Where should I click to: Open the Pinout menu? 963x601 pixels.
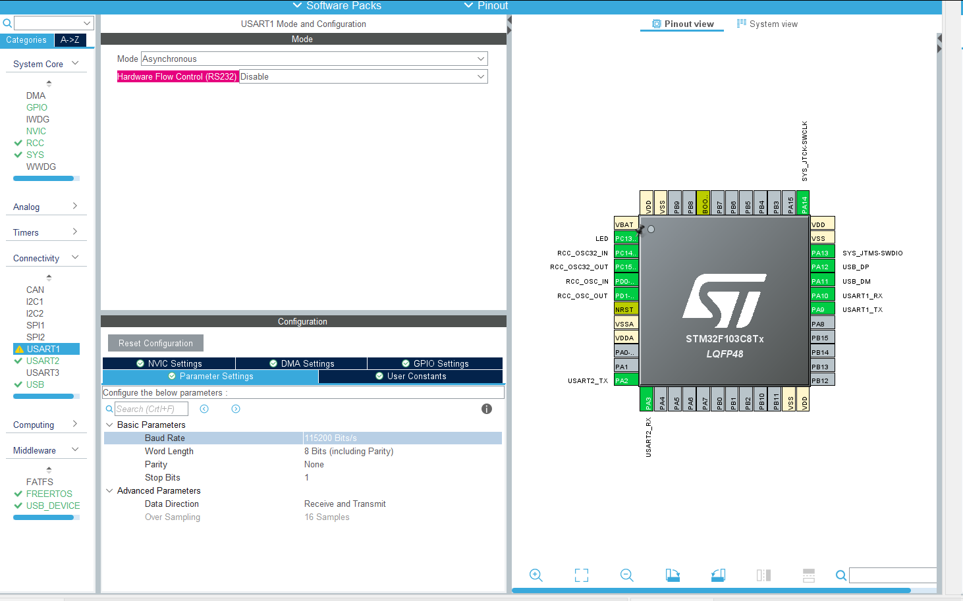click(486, 6)
